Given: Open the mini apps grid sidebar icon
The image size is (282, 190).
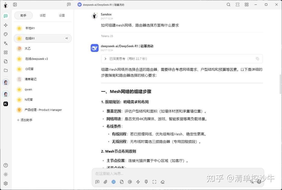Looking at the screenshot, I should (x=6, y=52).
